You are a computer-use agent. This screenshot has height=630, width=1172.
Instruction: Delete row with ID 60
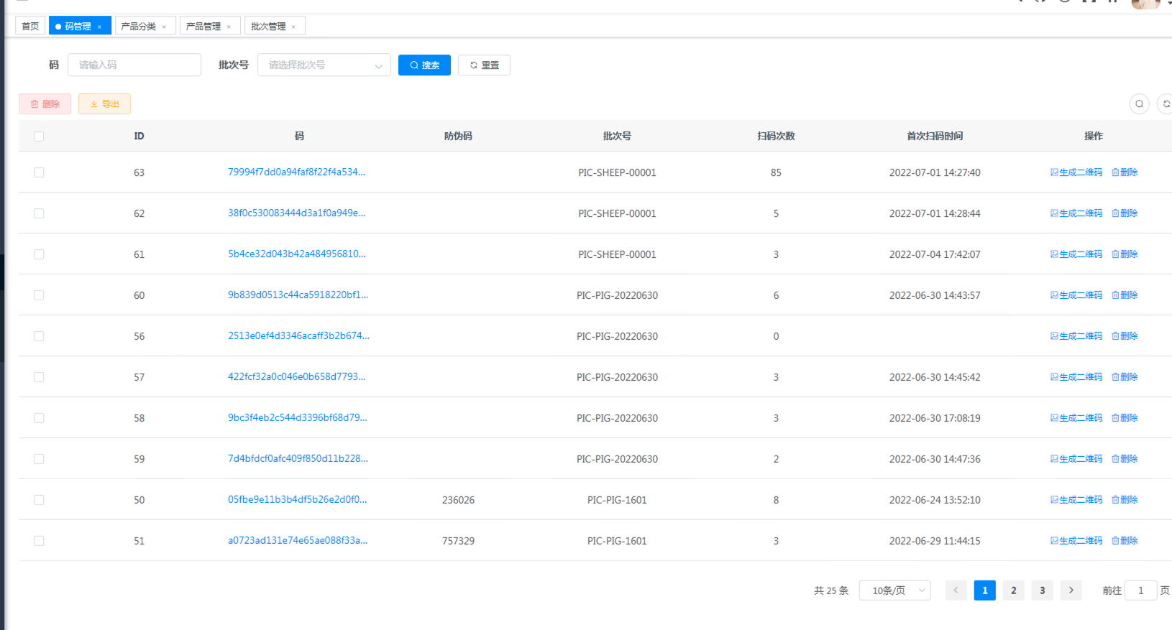pyautogui.click(x=1125, y=295)
